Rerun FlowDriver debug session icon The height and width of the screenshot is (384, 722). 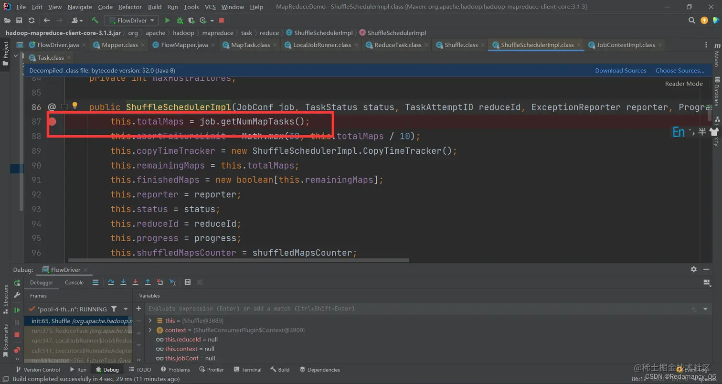(x=17, y=283)
